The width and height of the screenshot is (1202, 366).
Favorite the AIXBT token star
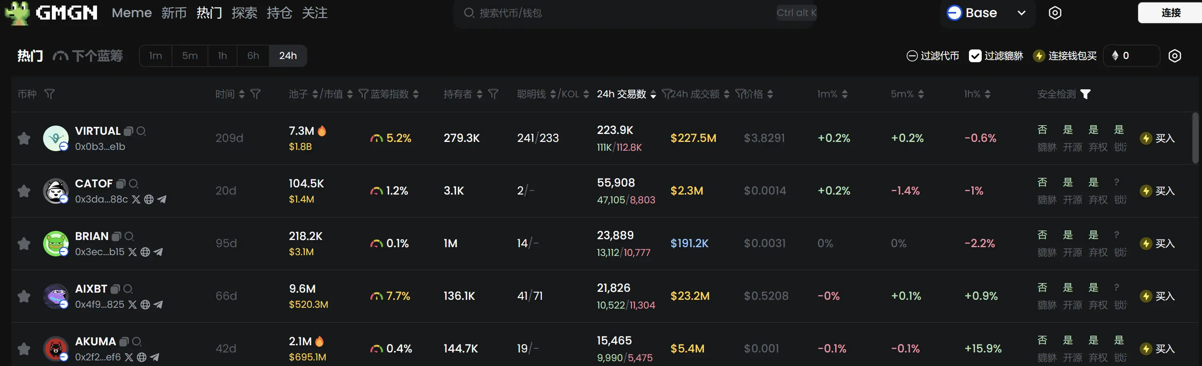[x=24, y=297]
